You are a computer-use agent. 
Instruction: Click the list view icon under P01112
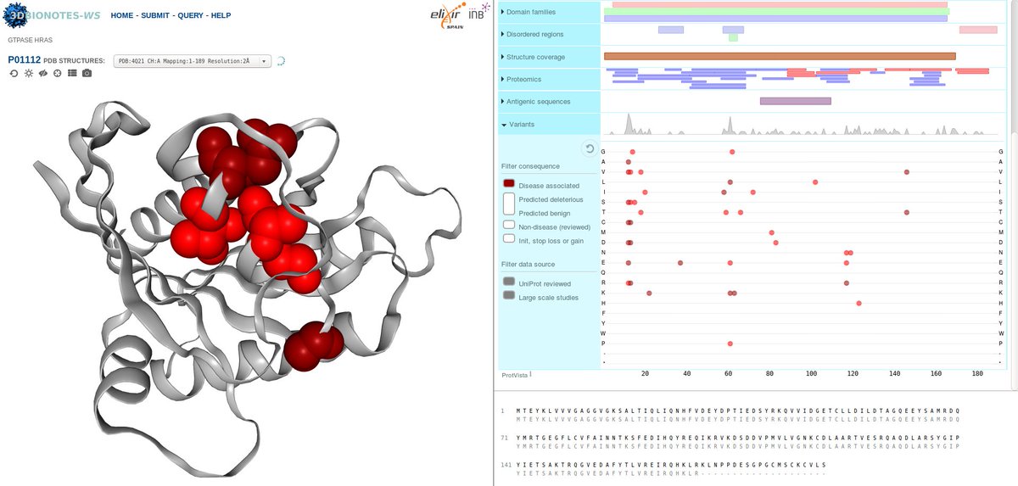click(72, 74)
